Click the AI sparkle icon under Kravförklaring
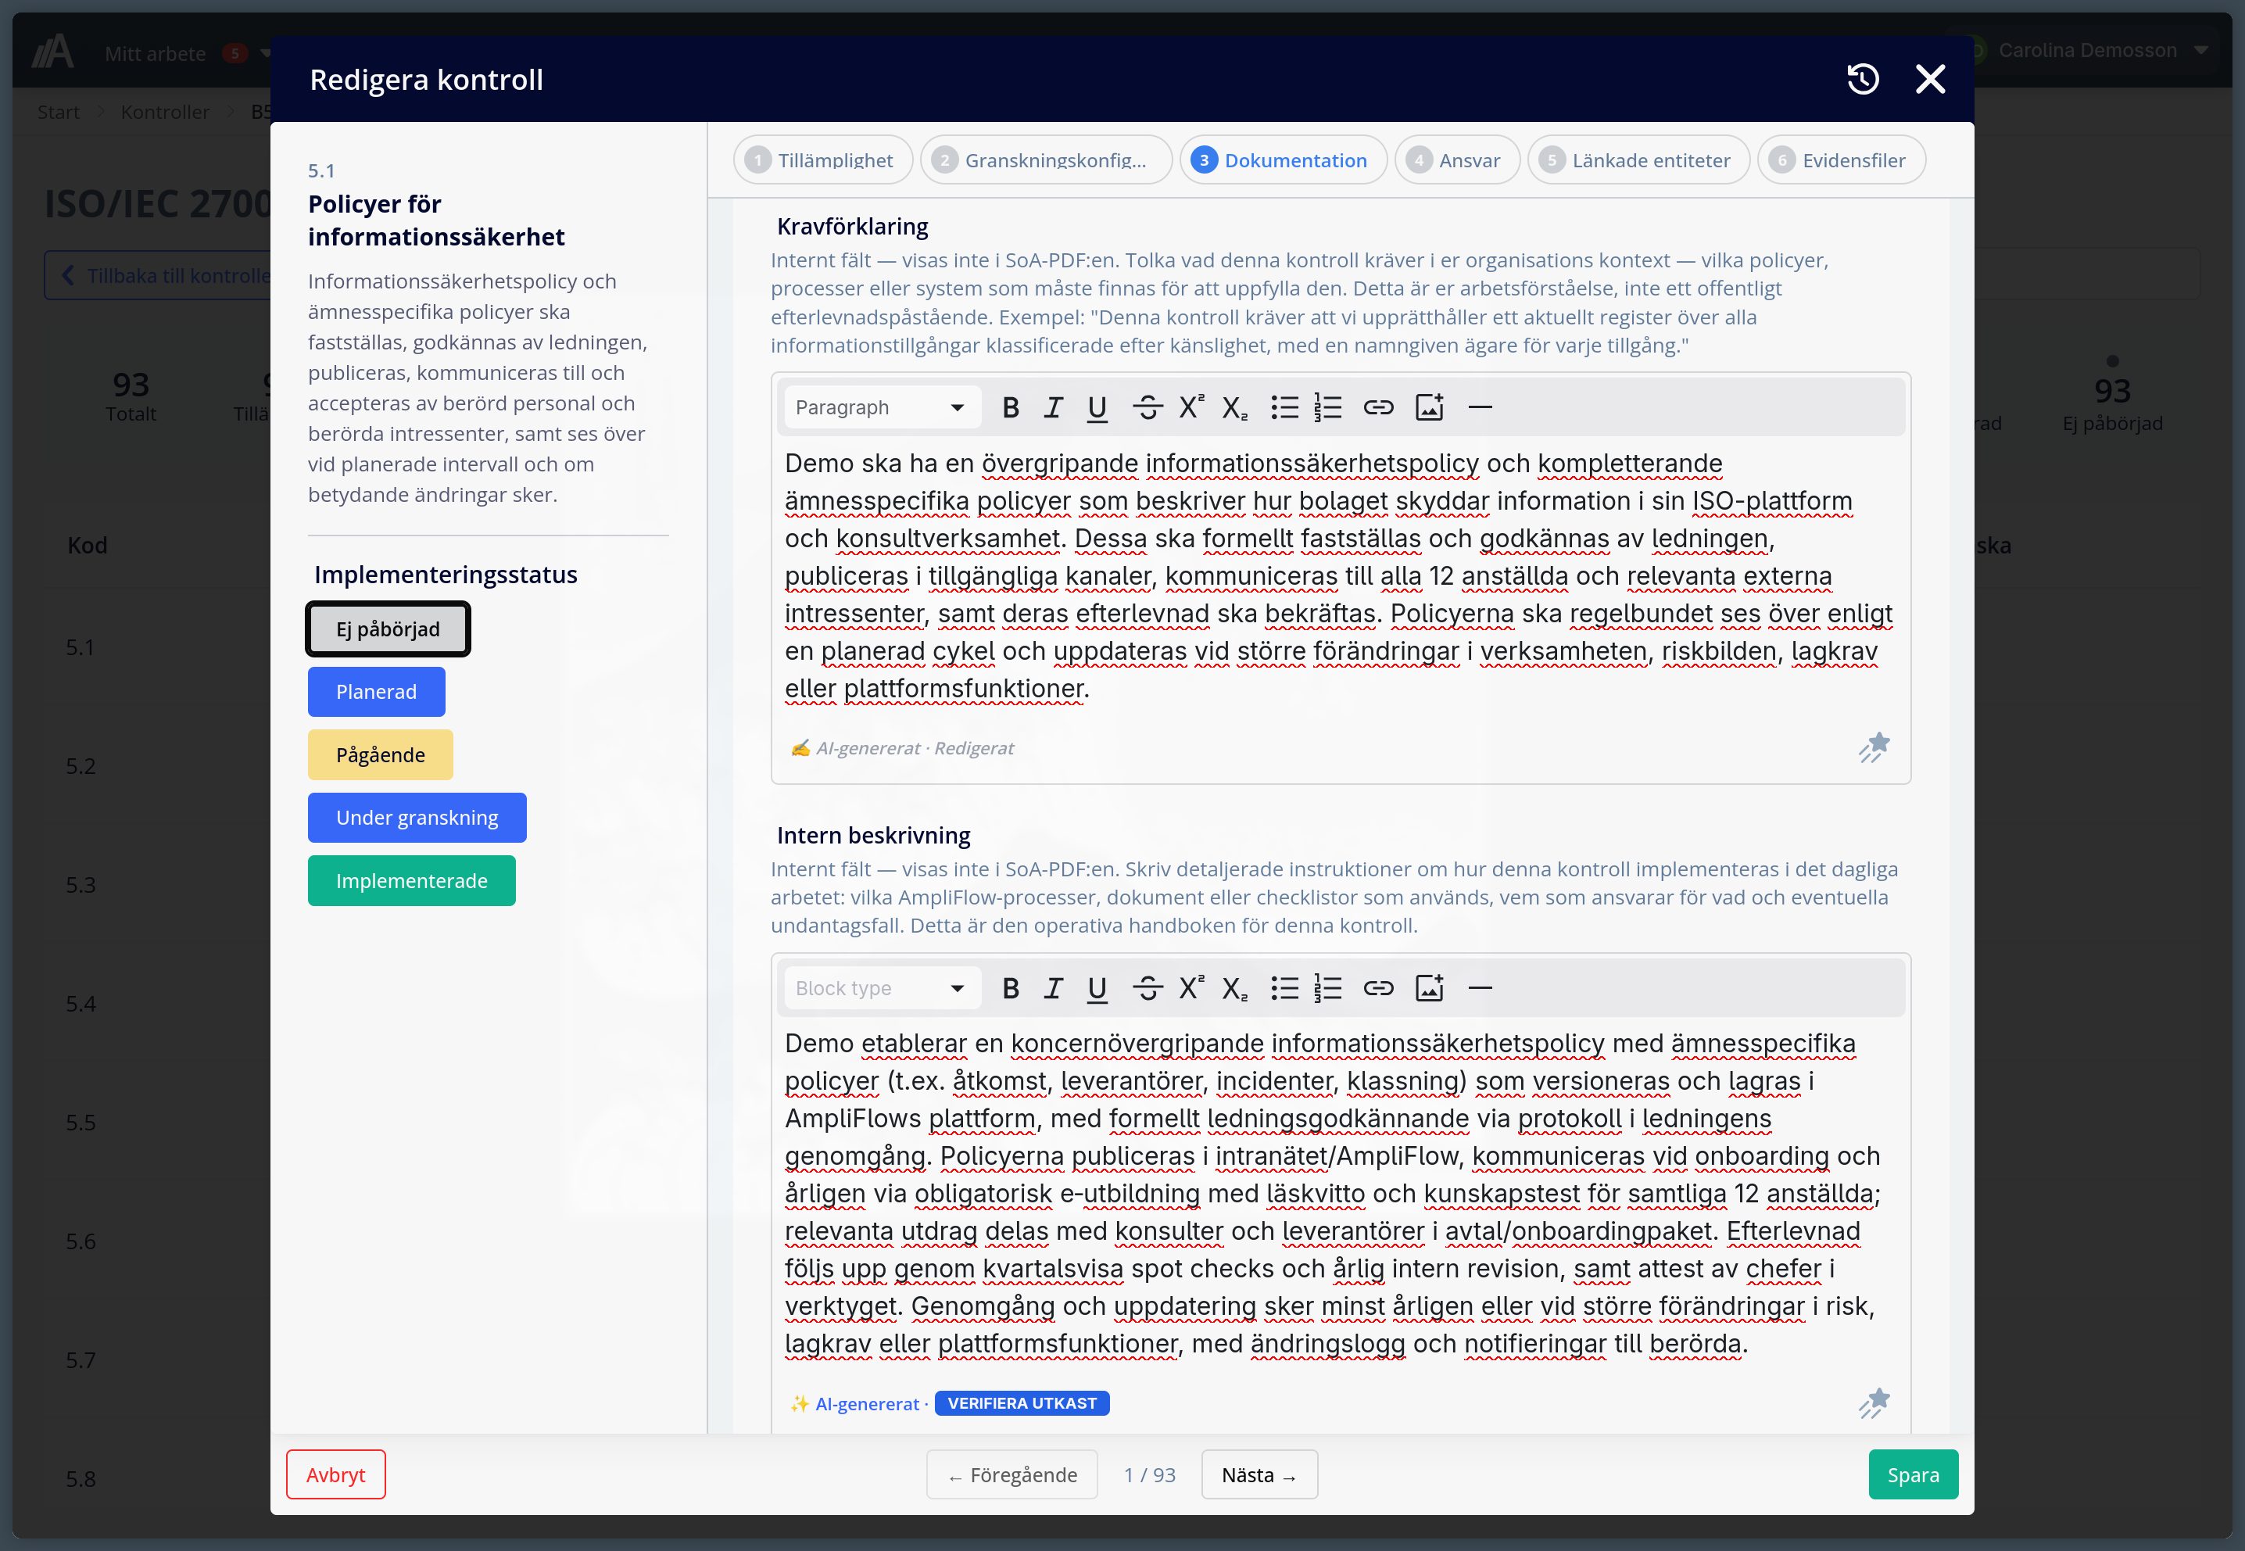2245x1551 pixels. 1874,748
